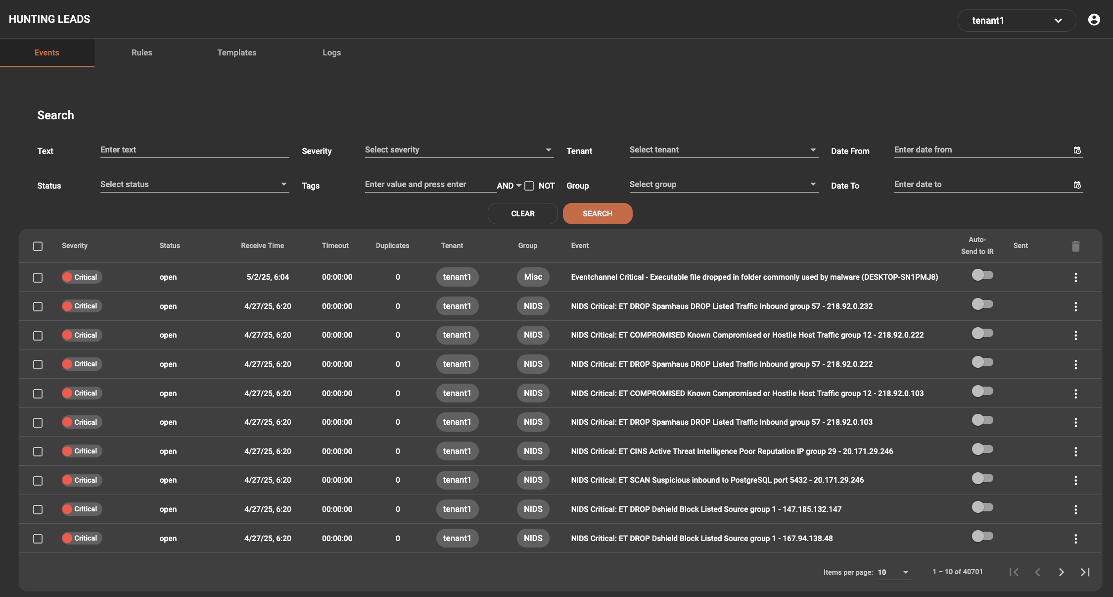Click the CLEAR button
This screenshot has width=1113, height=597.
point(522,214)
